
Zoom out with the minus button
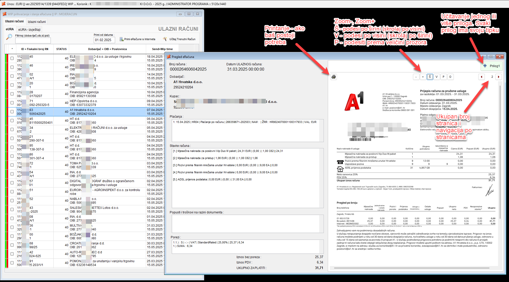[x=416, y=77]
